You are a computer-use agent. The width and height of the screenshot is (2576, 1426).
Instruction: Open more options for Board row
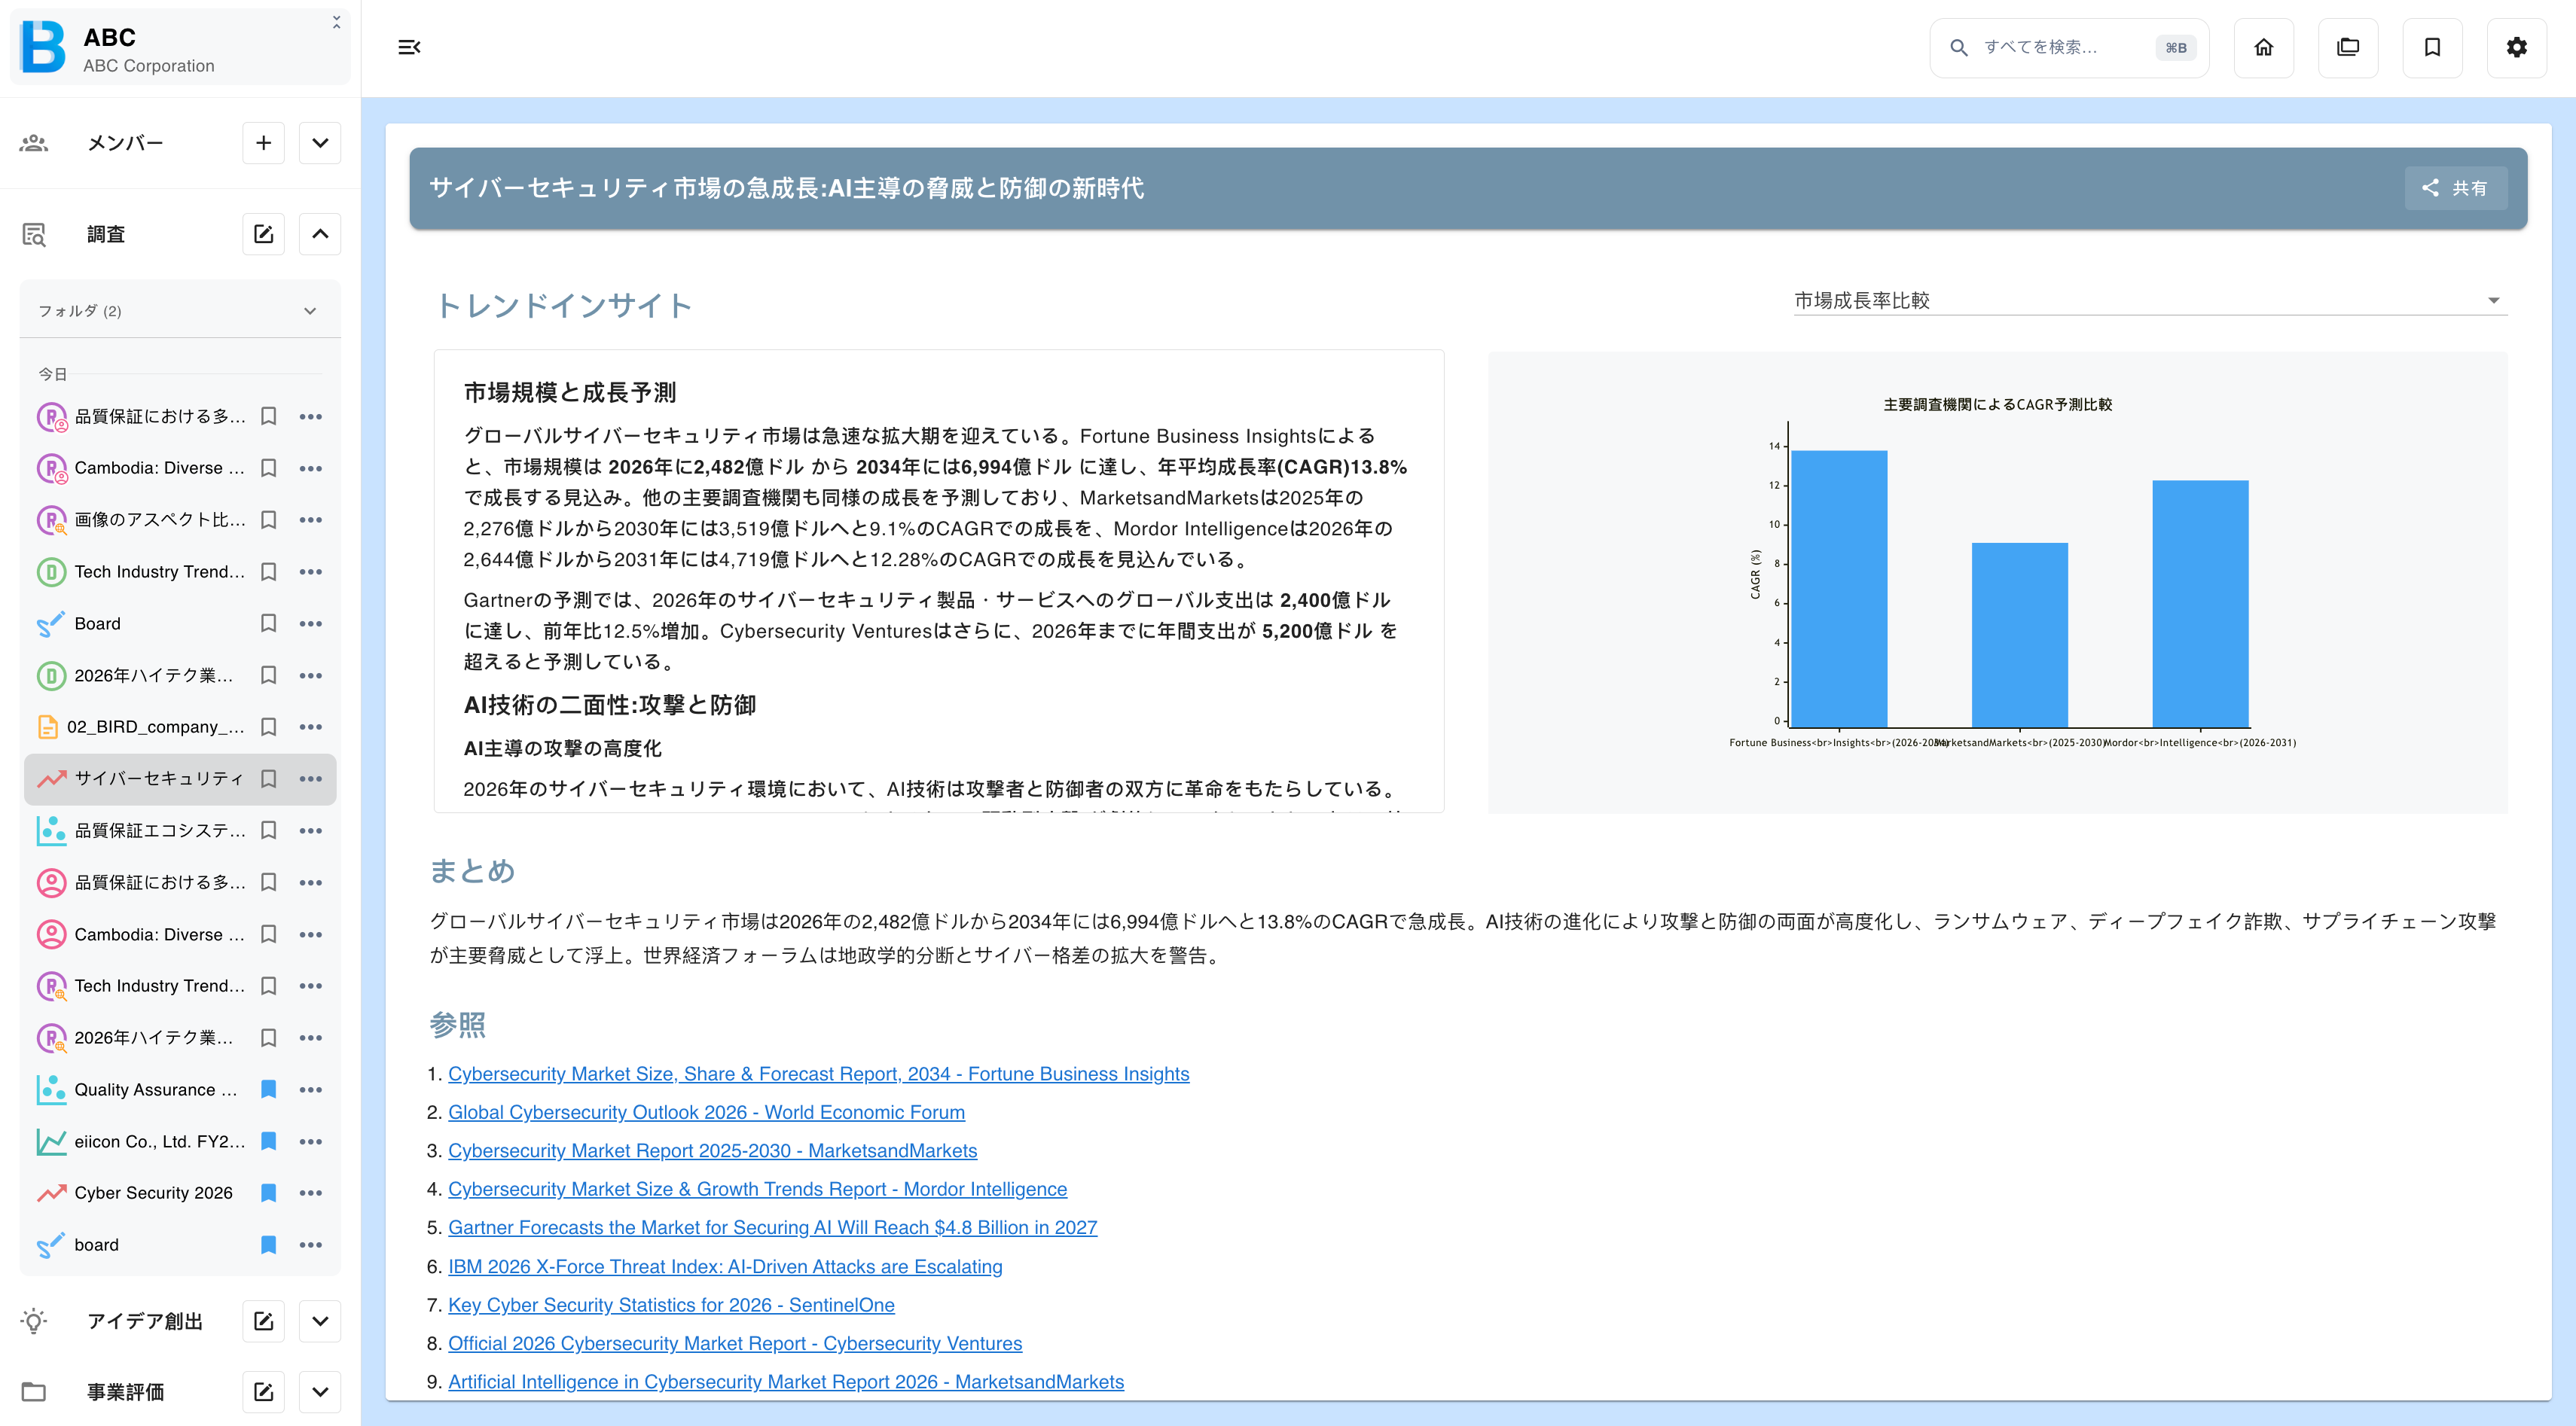point(311,623)
